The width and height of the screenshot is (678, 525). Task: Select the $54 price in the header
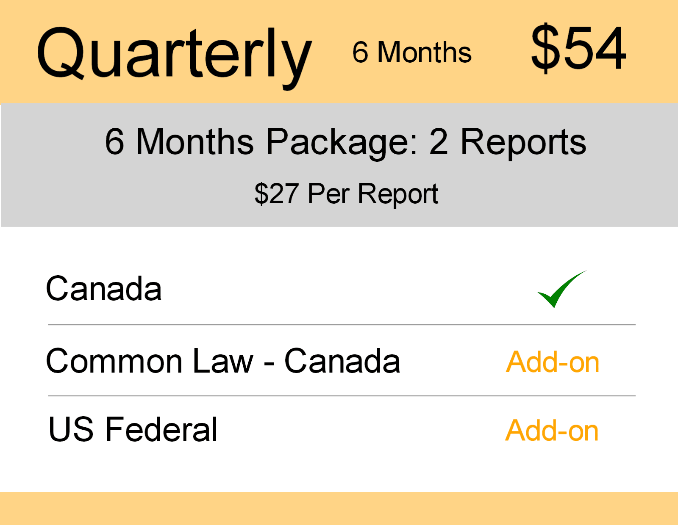point(578,47)
